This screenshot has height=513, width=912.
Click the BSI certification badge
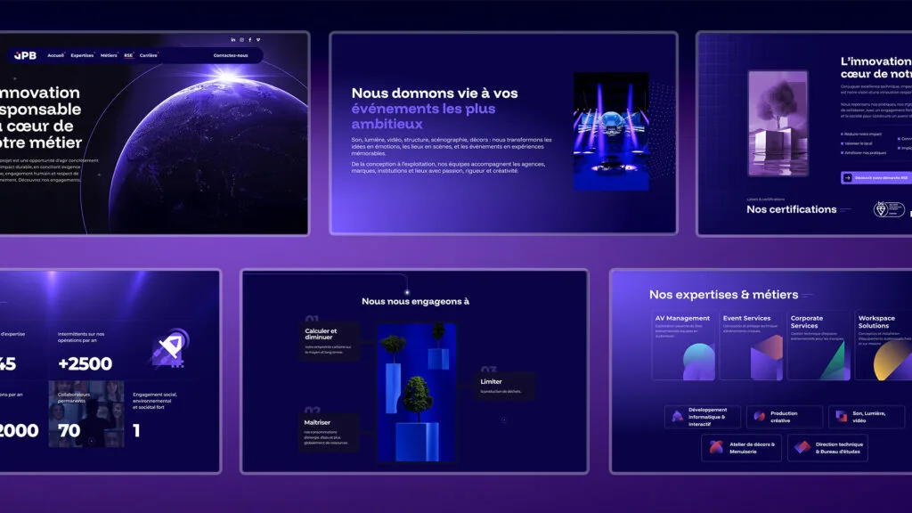(x=890, y=208)
